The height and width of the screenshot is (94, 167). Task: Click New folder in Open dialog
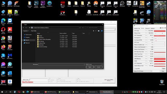click(x=34, y=31)
